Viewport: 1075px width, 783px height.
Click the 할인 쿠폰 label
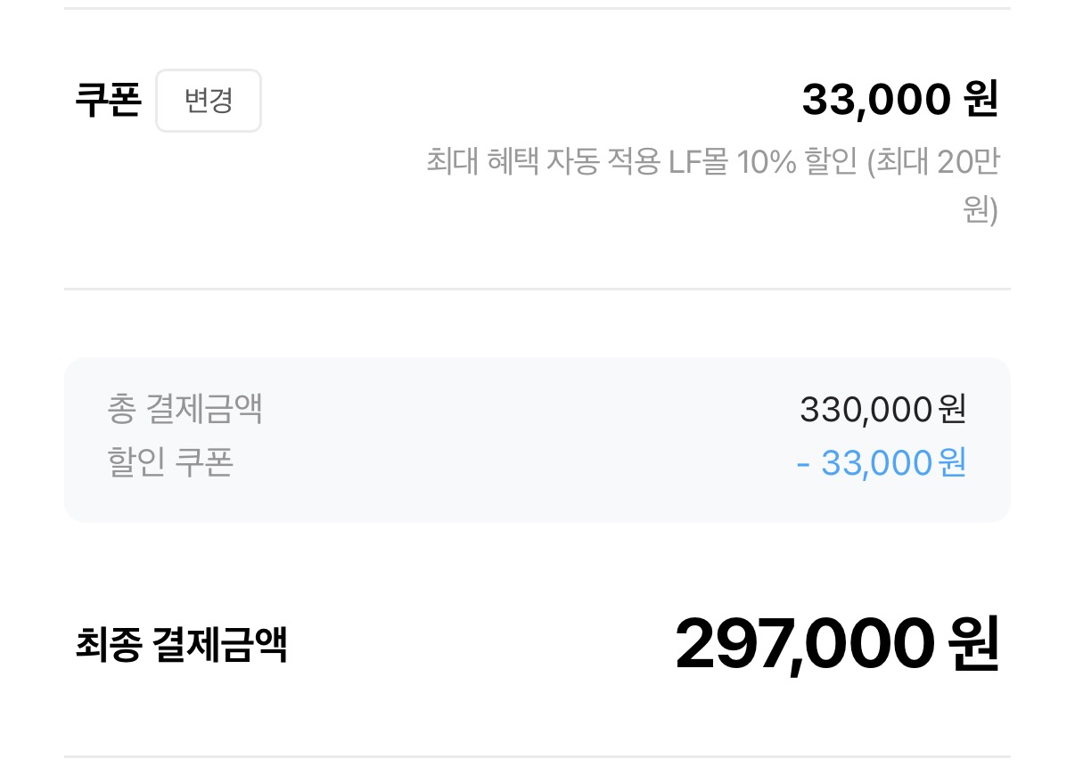click(170, 462)
